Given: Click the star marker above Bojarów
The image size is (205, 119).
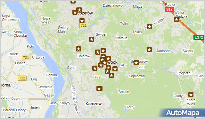Looking at the screenshot, I should coord(78,49).
